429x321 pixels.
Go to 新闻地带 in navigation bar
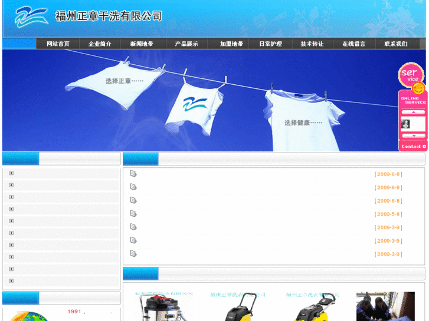(142, 44)
